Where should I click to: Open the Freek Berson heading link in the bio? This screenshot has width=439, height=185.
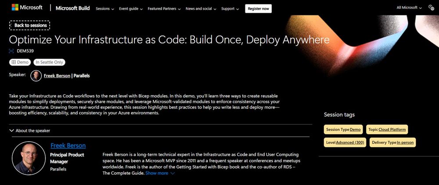(68, 146)
